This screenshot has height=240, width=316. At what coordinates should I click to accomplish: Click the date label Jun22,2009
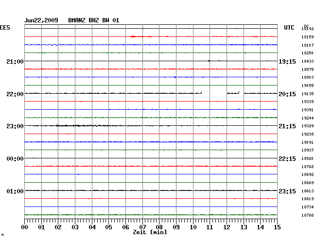(x=41, y=20)
